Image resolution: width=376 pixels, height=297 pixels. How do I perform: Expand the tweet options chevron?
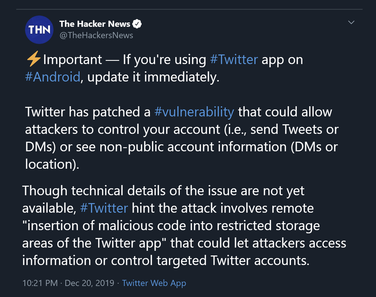[x=351, y=22]
